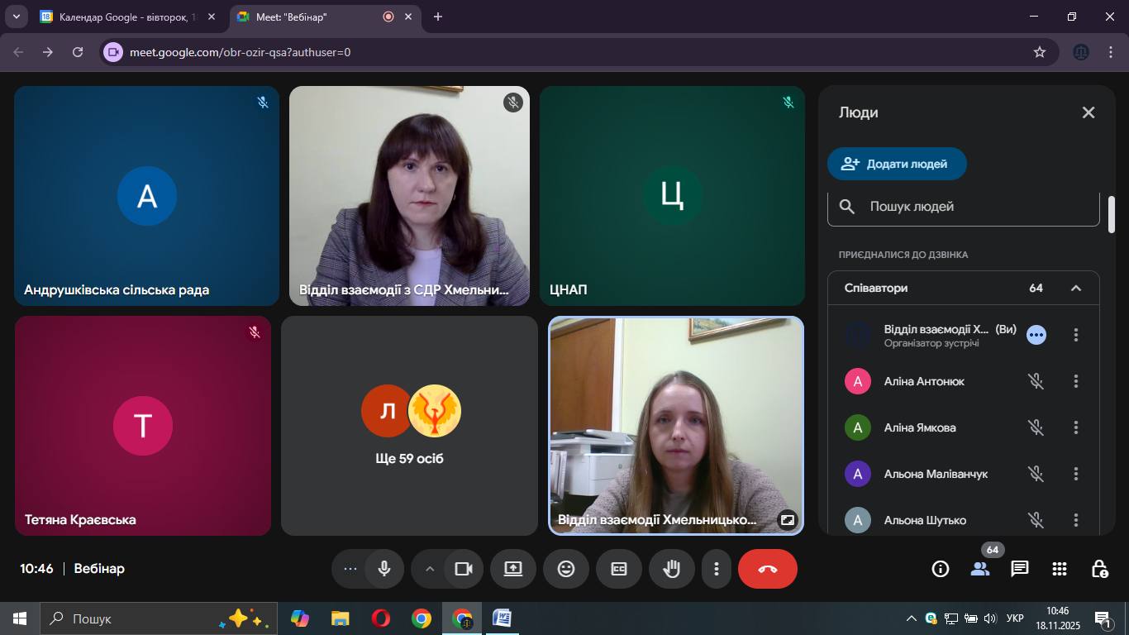
Task: Toggle the microphone in the call bar
Action: (x=384, y=569)
